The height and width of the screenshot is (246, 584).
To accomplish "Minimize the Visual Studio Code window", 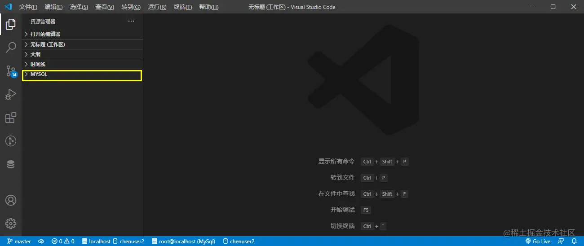I will tap(533, 7).
